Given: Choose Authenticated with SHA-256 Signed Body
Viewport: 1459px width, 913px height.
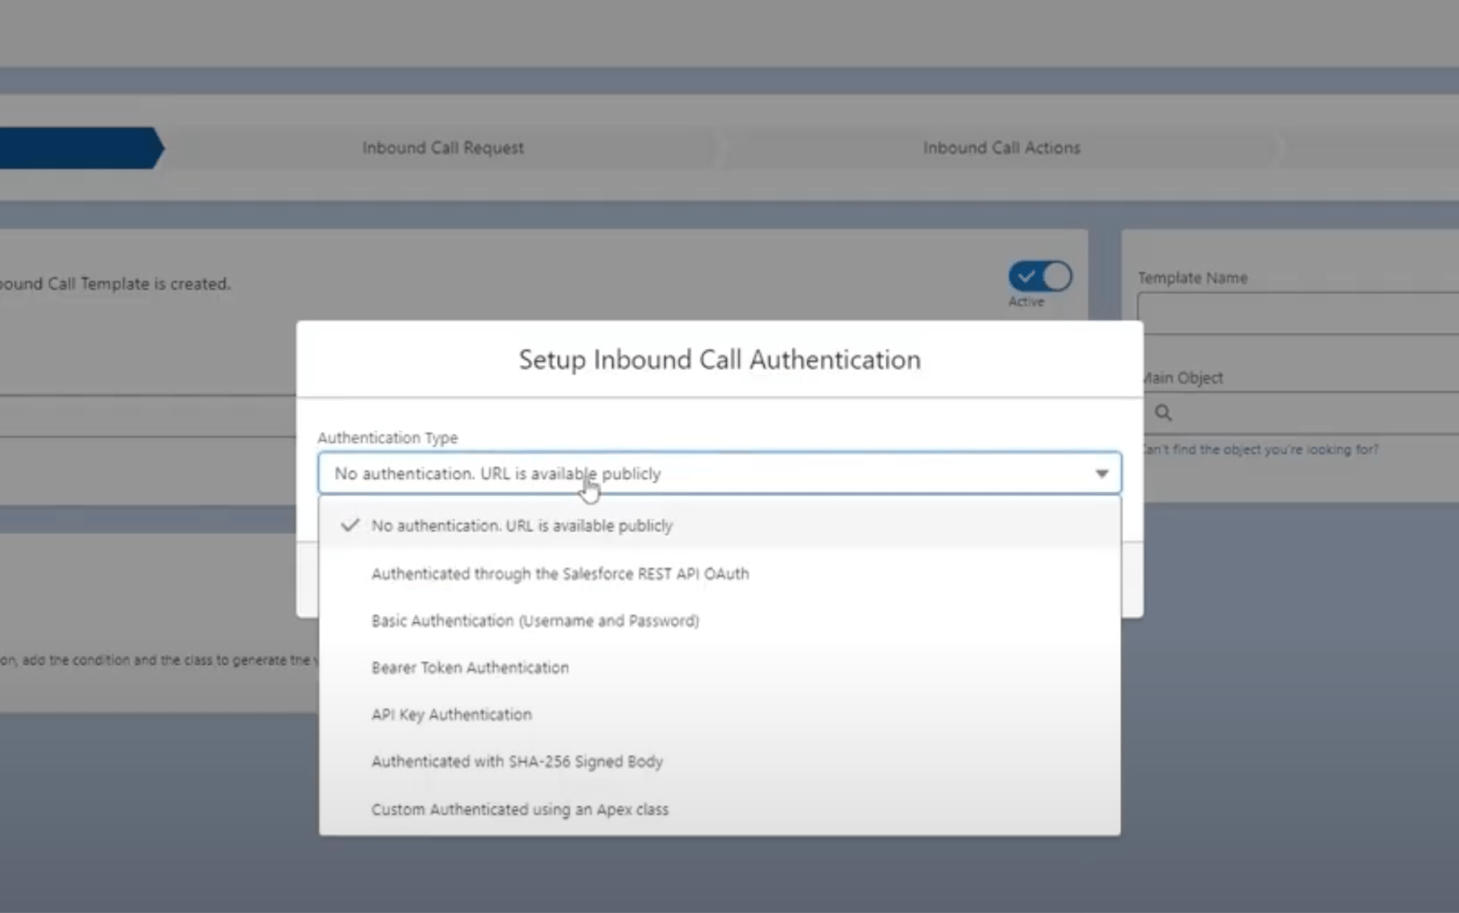Looking at the screenshot, I should 719,762.
